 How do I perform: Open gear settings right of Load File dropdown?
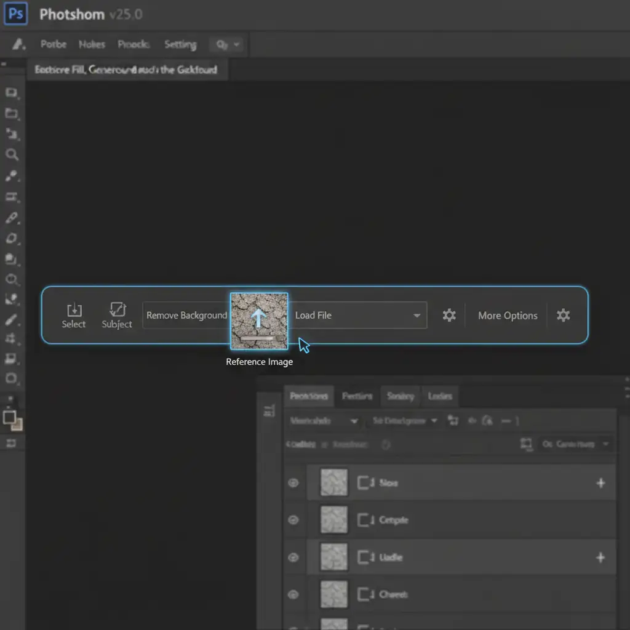(x=449, y=316)
